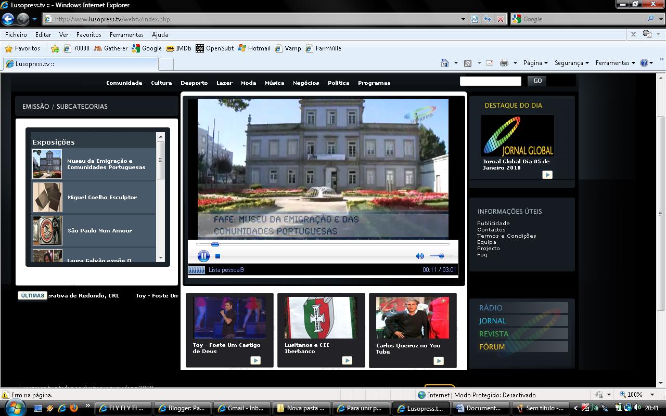Click the search magnifier beside the Google box
This screenshot has height=416, width=666.
click(650, 19)
